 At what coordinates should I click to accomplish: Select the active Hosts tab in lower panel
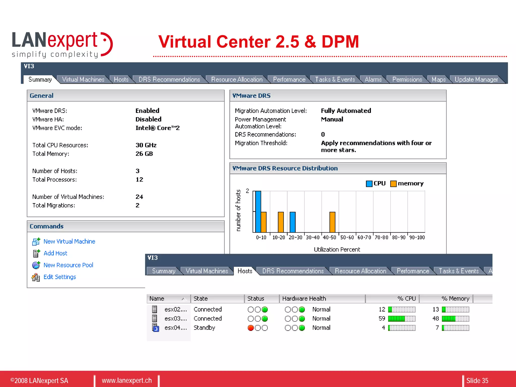[245, 271]
